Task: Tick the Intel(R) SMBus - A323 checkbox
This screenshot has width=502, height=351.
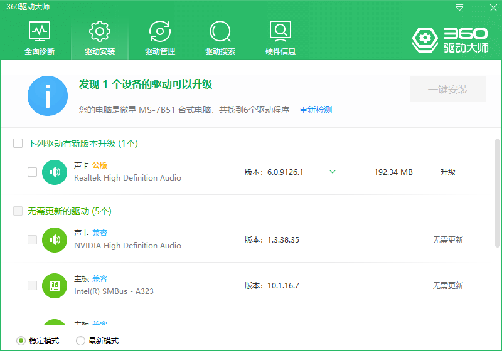Action: [33, 285]
